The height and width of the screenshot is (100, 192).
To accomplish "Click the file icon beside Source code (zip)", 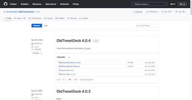I will 59,70.
